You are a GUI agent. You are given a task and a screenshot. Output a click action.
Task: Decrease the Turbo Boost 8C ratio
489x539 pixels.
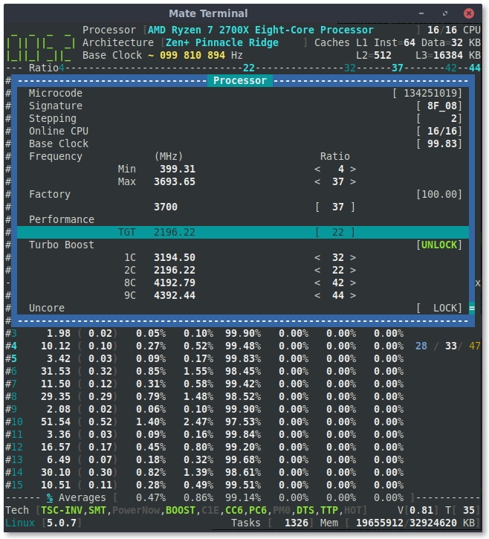[x=317, y=283]
